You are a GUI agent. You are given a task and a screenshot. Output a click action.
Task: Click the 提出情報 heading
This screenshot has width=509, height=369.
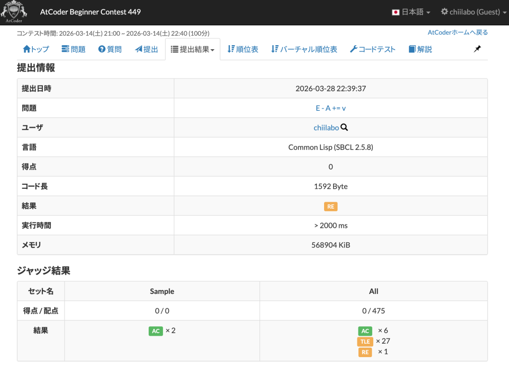(36, 68)
